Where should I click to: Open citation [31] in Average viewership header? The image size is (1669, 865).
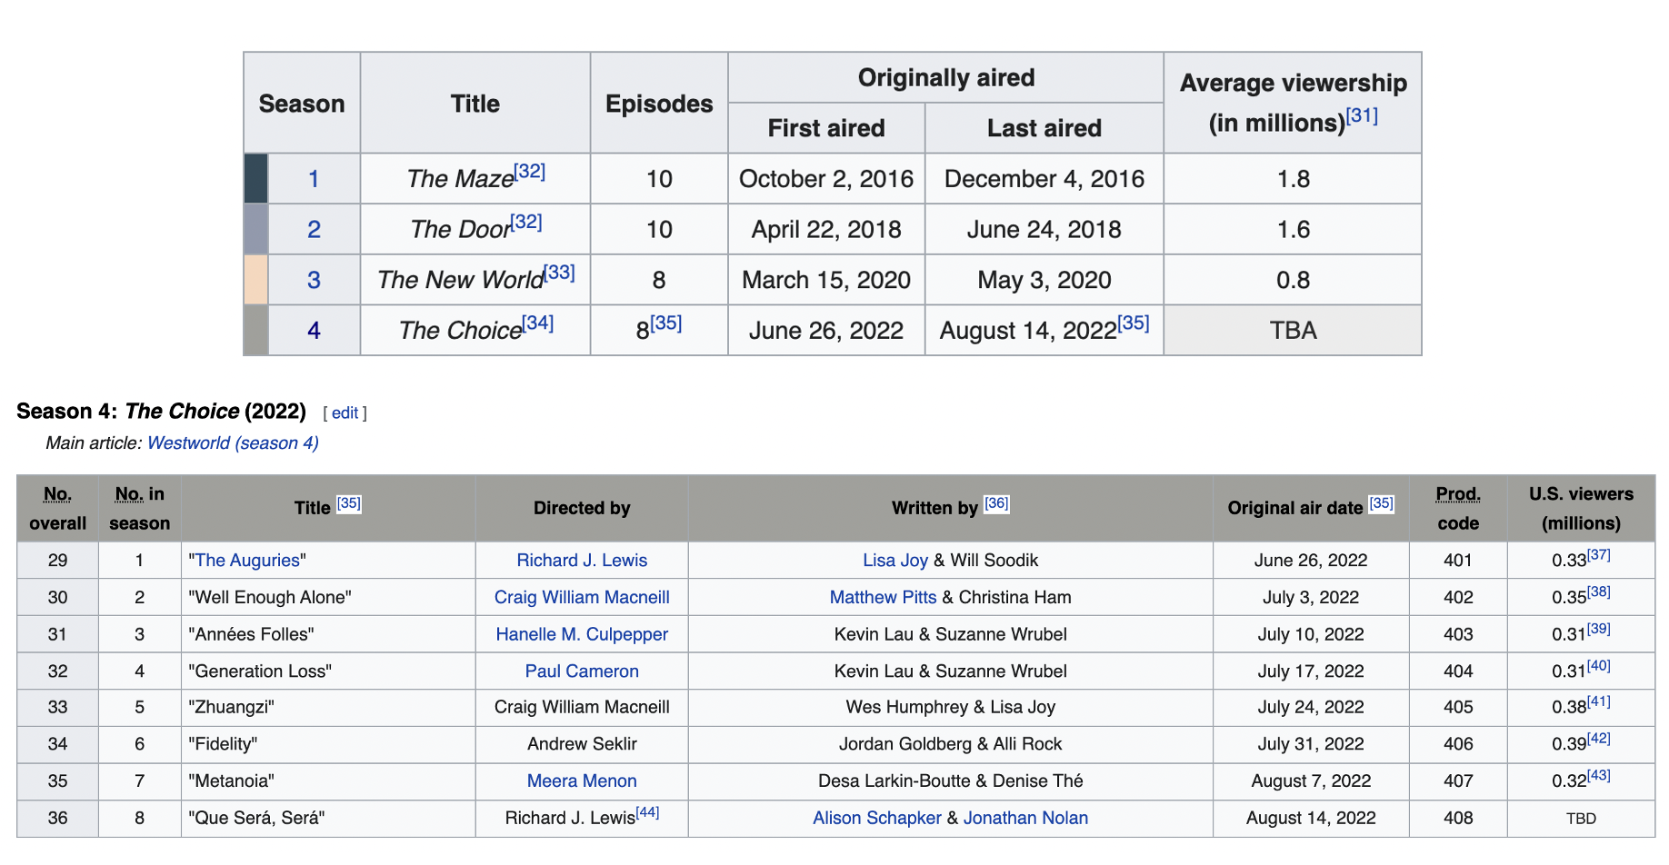(1362, 115)
